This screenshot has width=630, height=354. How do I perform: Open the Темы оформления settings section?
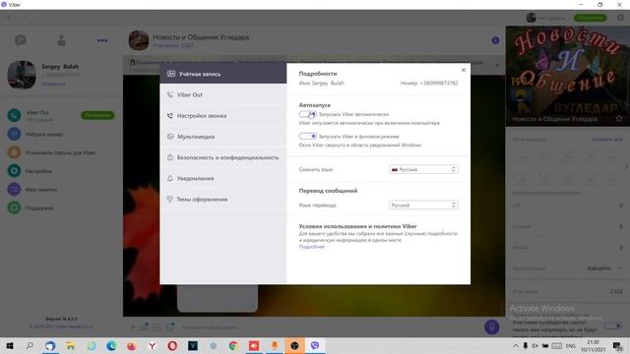(223, 199)
